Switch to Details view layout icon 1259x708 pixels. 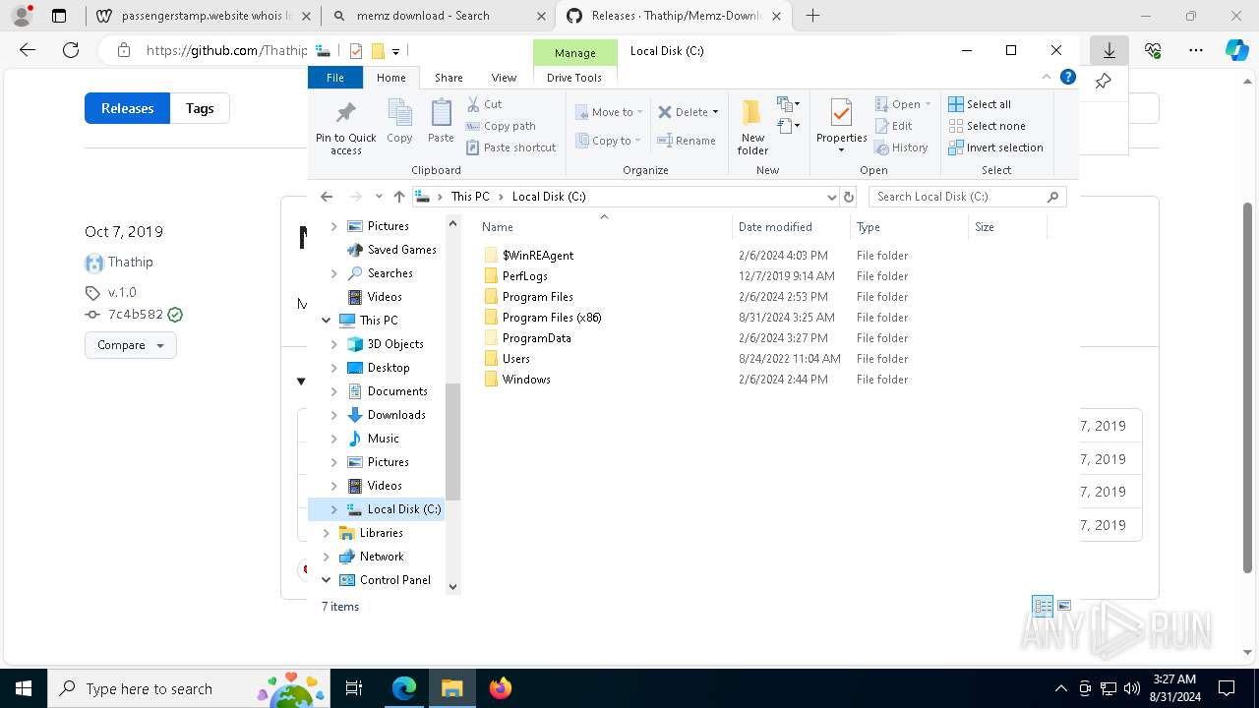(x=1043, y=606)
